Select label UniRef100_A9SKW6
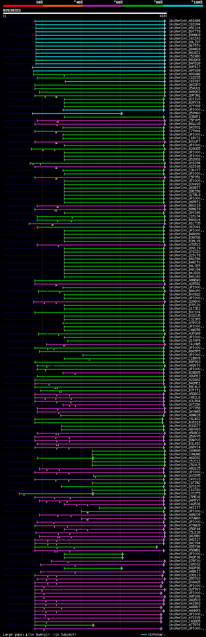 [185, 74]
